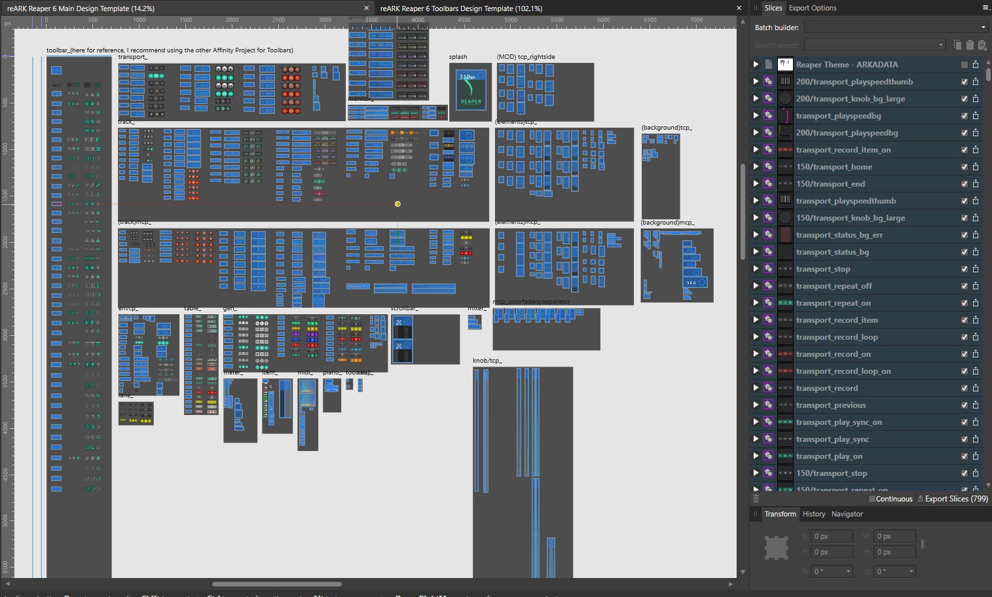Image resolution: width=992 pixels, height=597 pixels.
Task: Open the Batch builder dropdown
Action: 896,27
